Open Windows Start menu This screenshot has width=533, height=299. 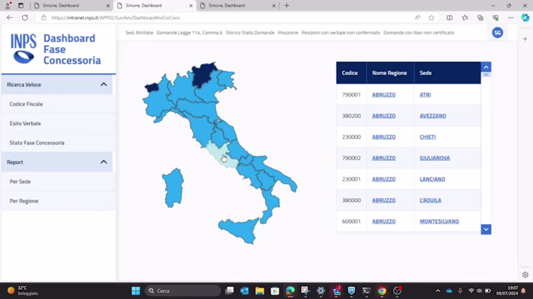tap(136, 290)
